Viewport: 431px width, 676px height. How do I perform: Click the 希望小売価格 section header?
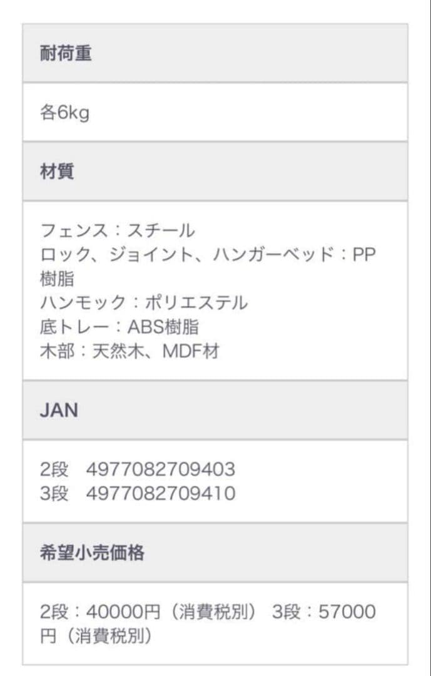coord(92,553)
